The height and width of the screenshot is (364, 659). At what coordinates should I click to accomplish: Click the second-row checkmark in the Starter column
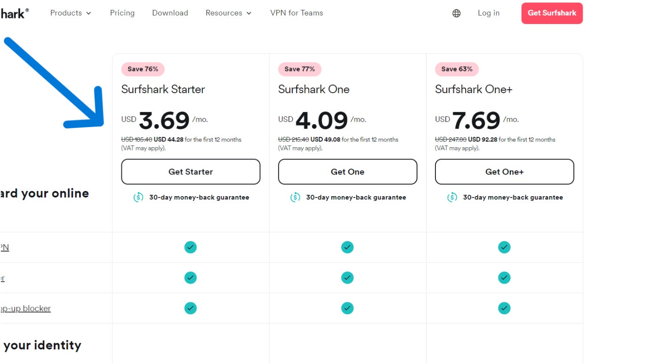point(190,278)
